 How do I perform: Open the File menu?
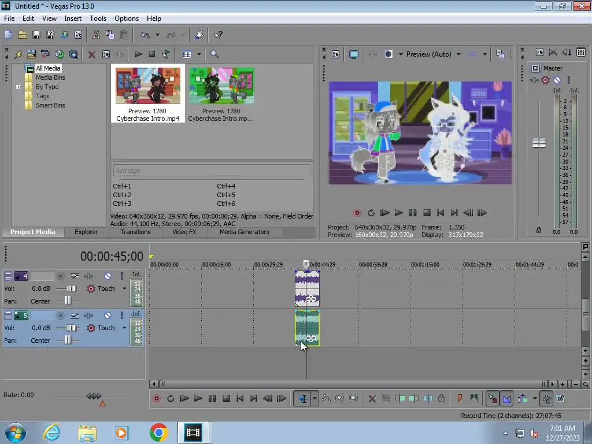tap(9, 18)
